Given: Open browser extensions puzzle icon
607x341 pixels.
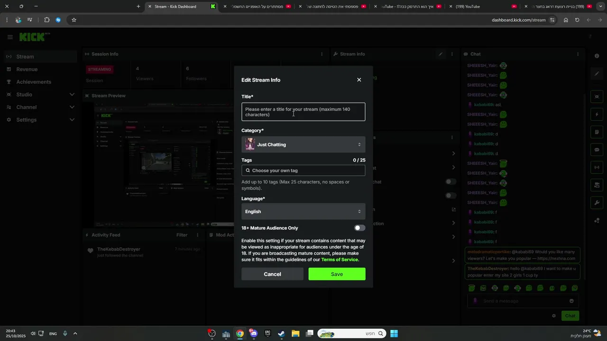Looking at the screenshot, I should 46,20.
